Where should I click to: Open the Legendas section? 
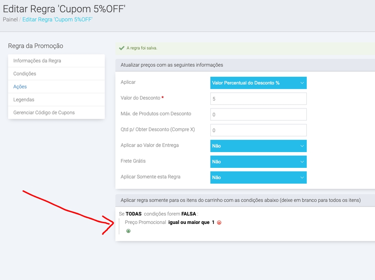pyautogui.click(x=24, y=100)
